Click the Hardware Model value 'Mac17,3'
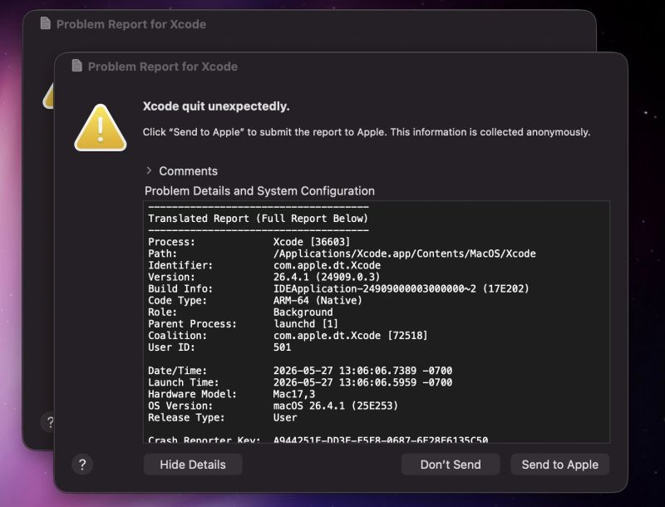Image resolution: width=665 pixels, height=507 pixels. pyautogui.click(x=294, y=394)
